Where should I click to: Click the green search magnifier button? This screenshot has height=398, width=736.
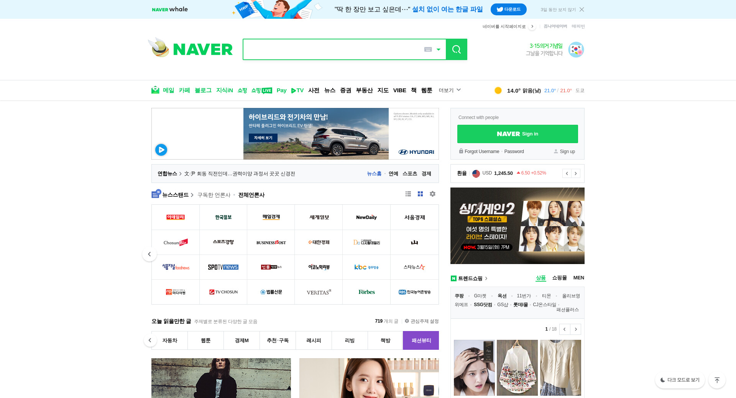(x=456, y=49)
